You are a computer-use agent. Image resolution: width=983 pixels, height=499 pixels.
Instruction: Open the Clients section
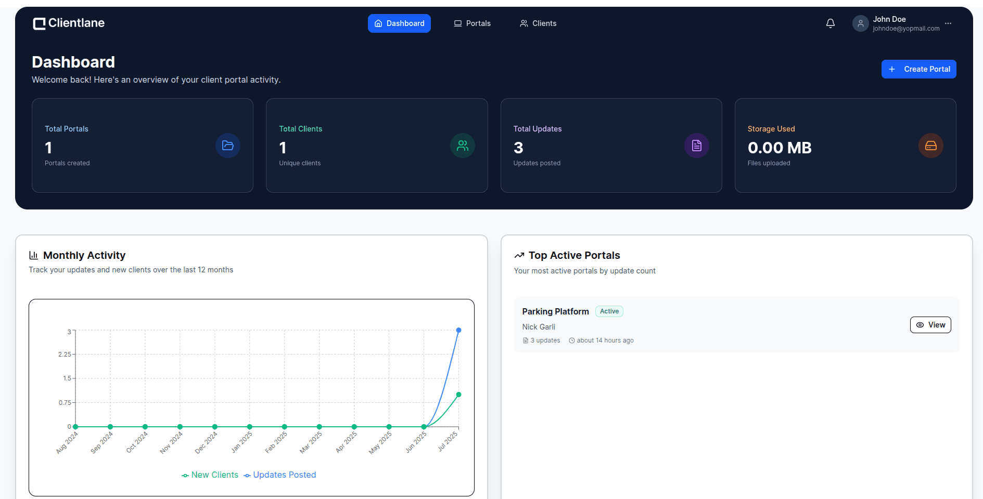[x=538, y=23]
